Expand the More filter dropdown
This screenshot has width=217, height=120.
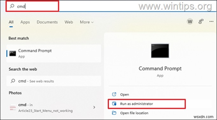(x=87, y=22)
